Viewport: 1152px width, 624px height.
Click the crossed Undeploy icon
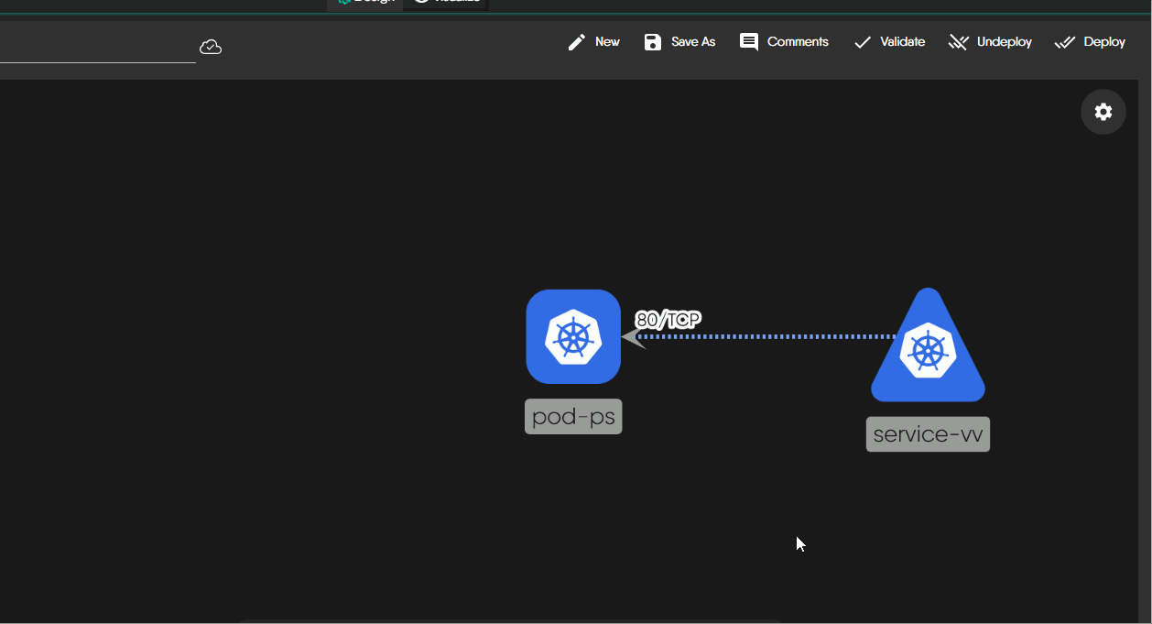point(959,41)
